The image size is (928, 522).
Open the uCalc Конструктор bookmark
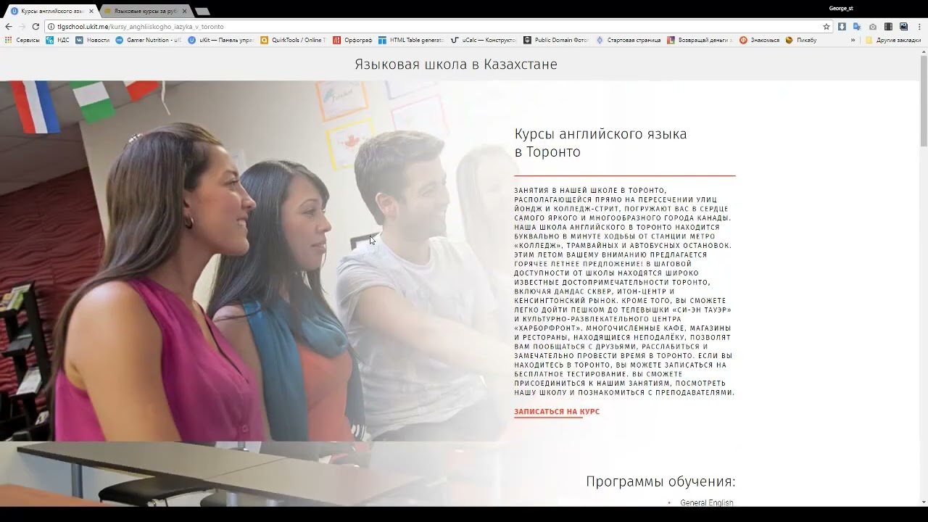click(x=484, y=40)
